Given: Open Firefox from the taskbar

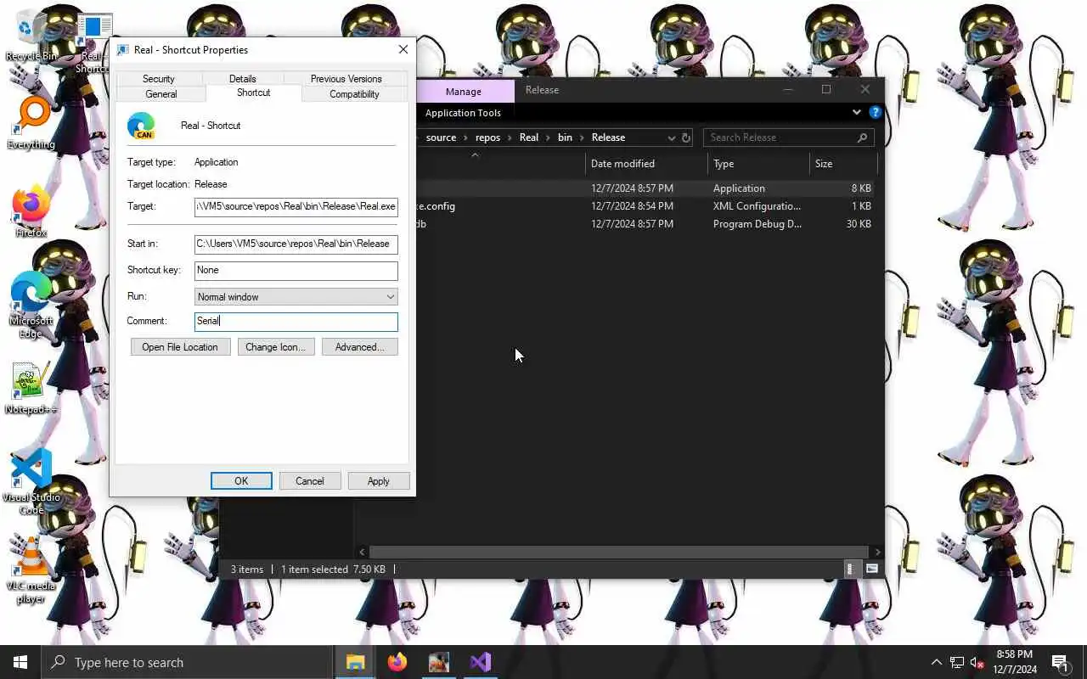Looking at the screenshot, I should (x=397, y=662).
